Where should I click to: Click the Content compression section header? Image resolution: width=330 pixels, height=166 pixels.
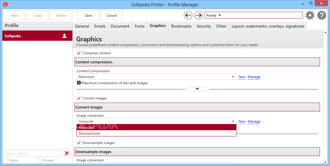[x=197, y=62]
